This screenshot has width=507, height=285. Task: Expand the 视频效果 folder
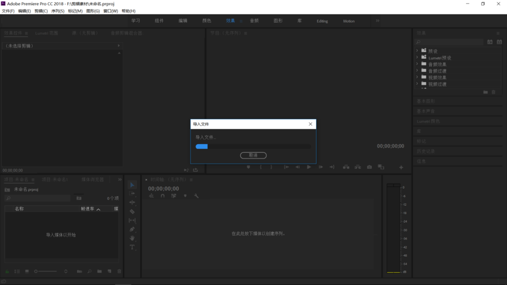417,78
